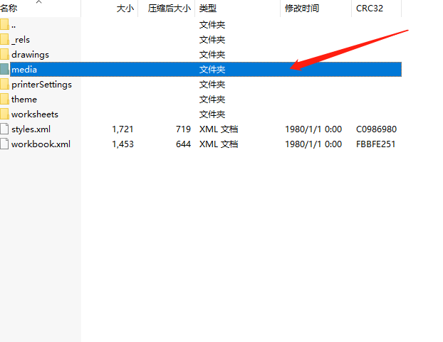The image size is (443, 342).
Task: Click the 文件夹 type in '..' row
Action: (212, 24)
